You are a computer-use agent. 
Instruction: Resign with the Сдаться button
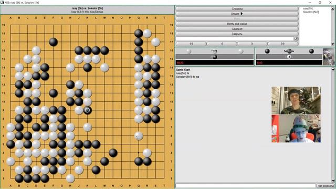click(x=237, y=29)
